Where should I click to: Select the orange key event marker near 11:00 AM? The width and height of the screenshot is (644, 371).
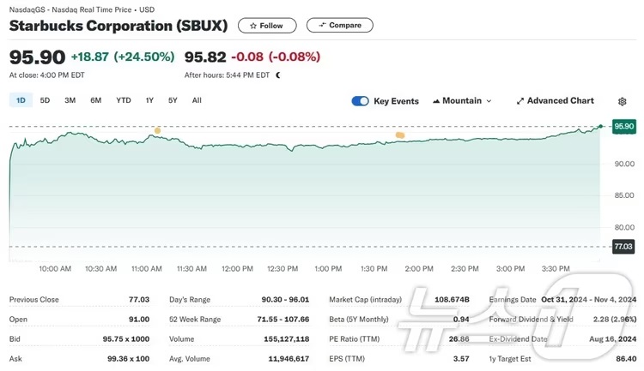pos(157,131)
